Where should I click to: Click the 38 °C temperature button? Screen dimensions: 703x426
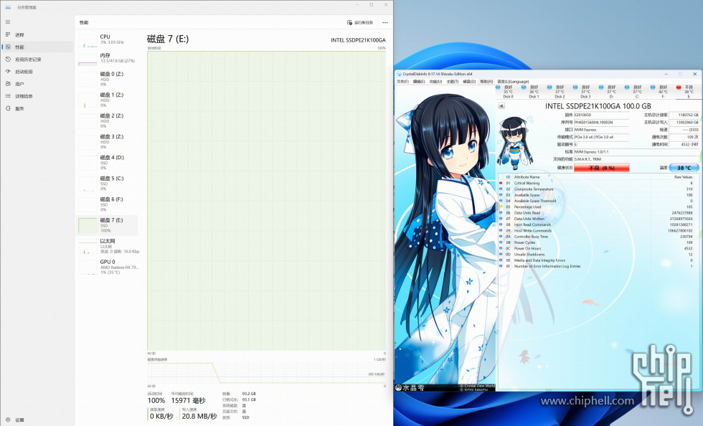point(684,168)
